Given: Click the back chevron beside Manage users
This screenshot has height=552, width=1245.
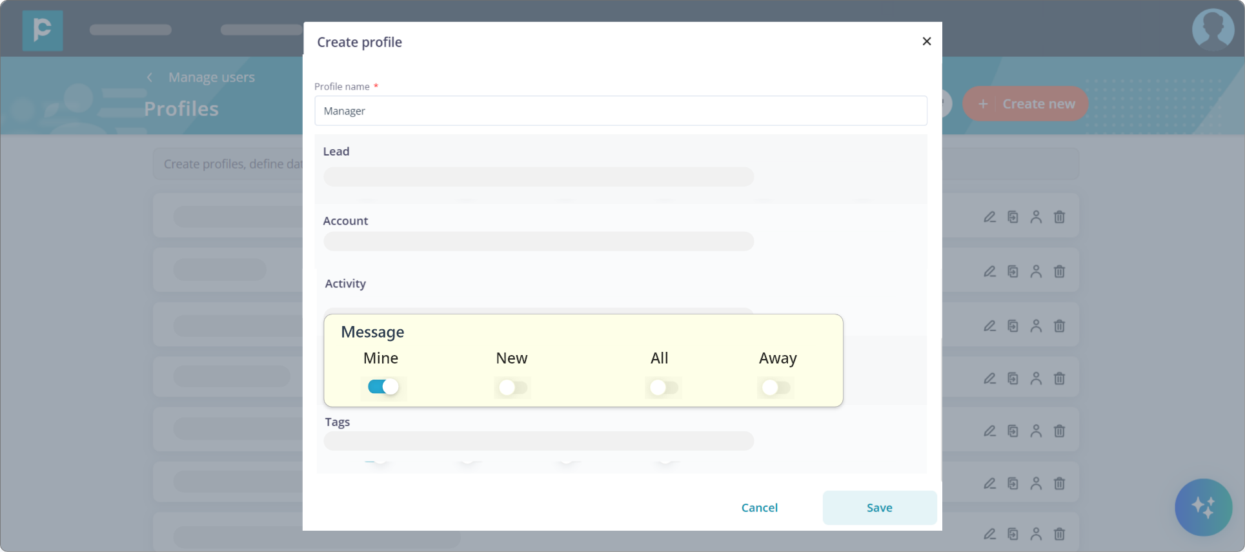Looking at the screenshot, I should (x=150, y=77).
